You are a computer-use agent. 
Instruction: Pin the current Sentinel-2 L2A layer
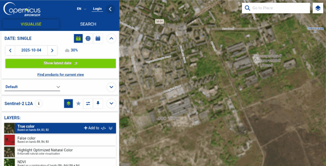(98, 103)
